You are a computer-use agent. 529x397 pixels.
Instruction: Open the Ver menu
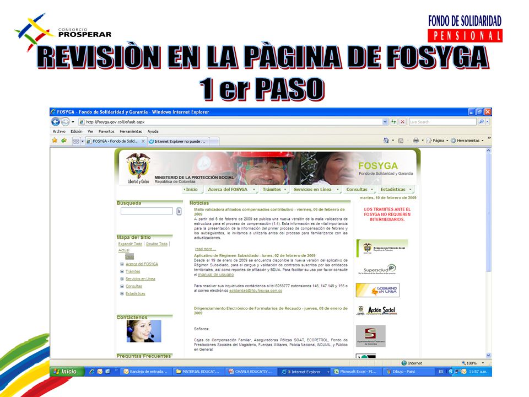pos(90,131)
